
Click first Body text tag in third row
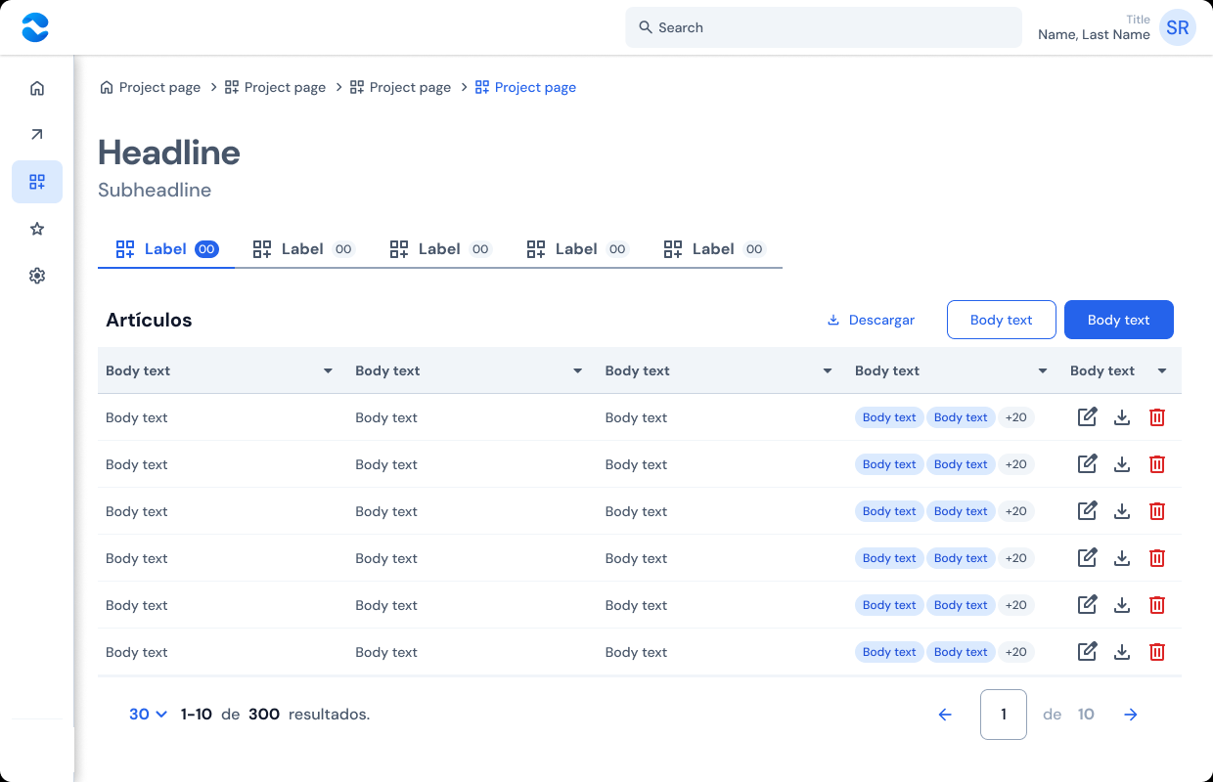[889, 511]
